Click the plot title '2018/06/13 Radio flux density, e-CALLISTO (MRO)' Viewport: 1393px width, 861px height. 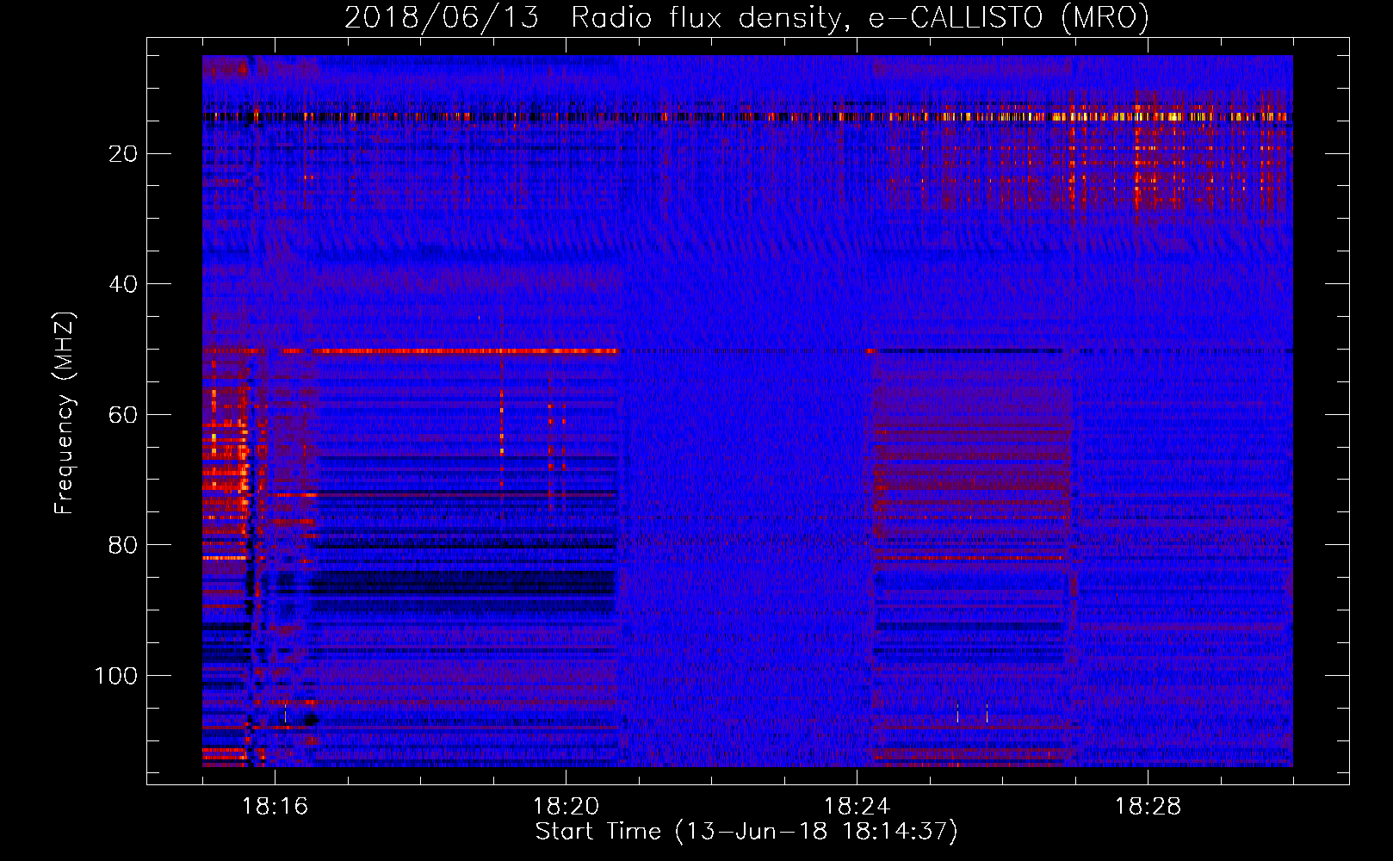[x=746, y=17]
